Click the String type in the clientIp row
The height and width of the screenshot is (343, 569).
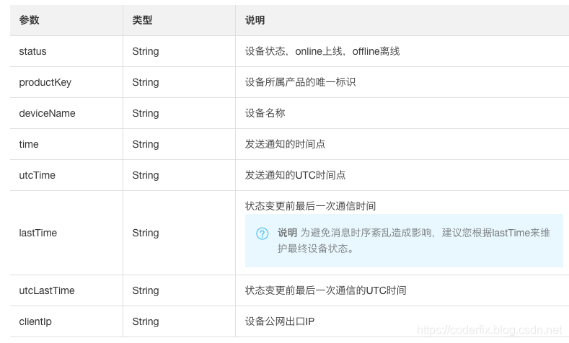tap(146, 322)
